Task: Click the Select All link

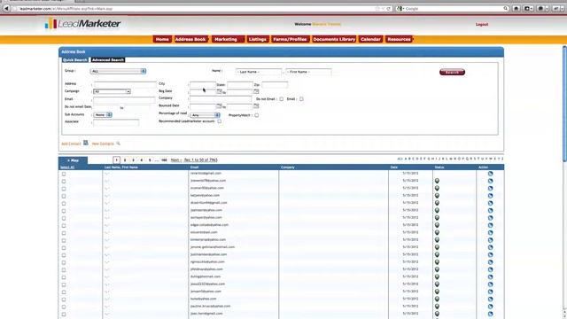Action: 67,167
